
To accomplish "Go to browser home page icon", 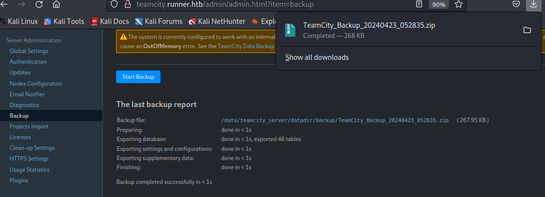I will (x=56, y=4).
